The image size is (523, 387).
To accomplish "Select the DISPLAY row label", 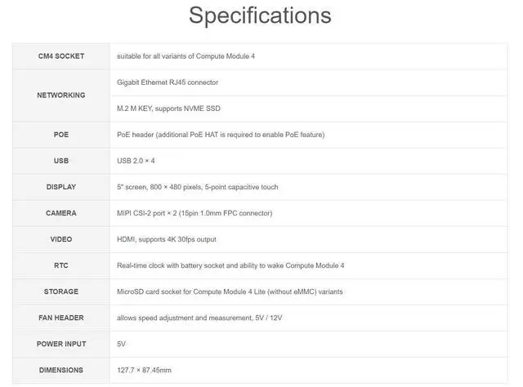I will click(x=61, y=187).
